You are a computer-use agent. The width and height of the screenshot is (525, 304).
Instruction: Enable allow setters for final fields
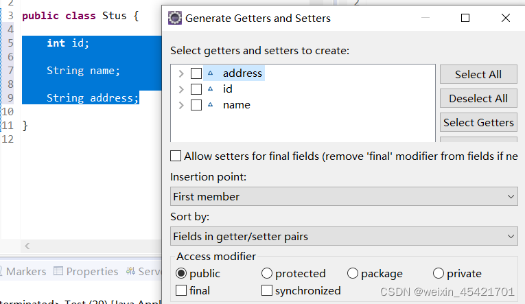(176, 156)
